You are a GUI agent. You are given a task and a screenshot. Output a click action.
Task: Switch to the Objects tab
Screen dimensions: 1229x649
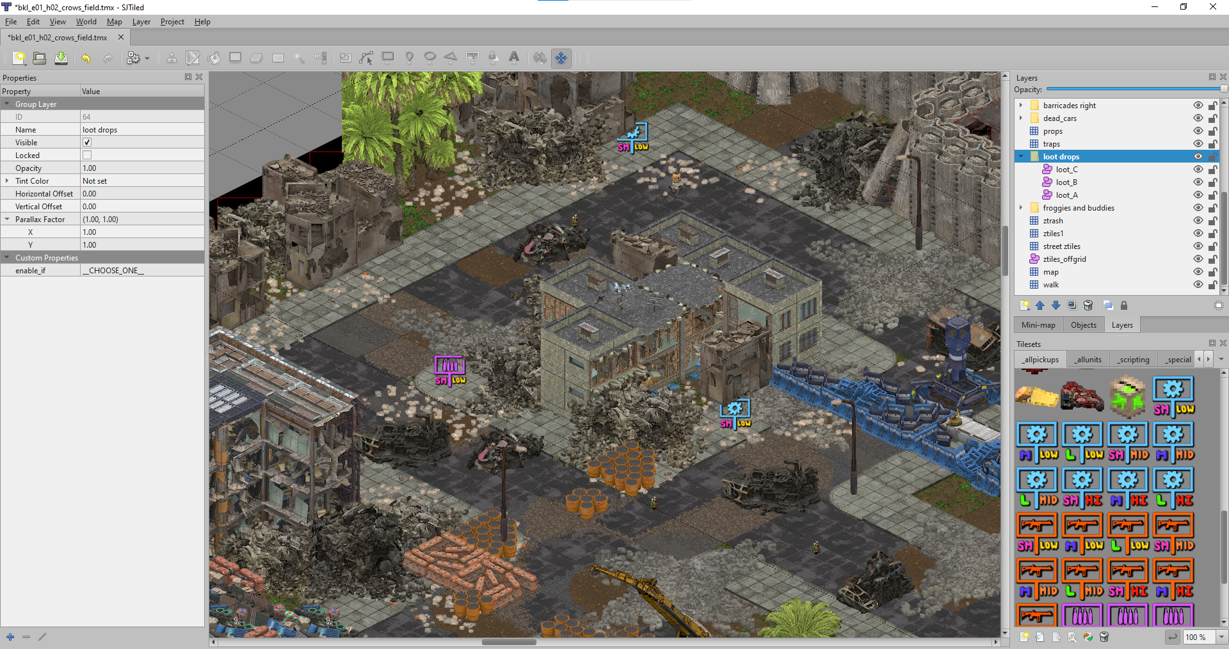(1084, 325)
